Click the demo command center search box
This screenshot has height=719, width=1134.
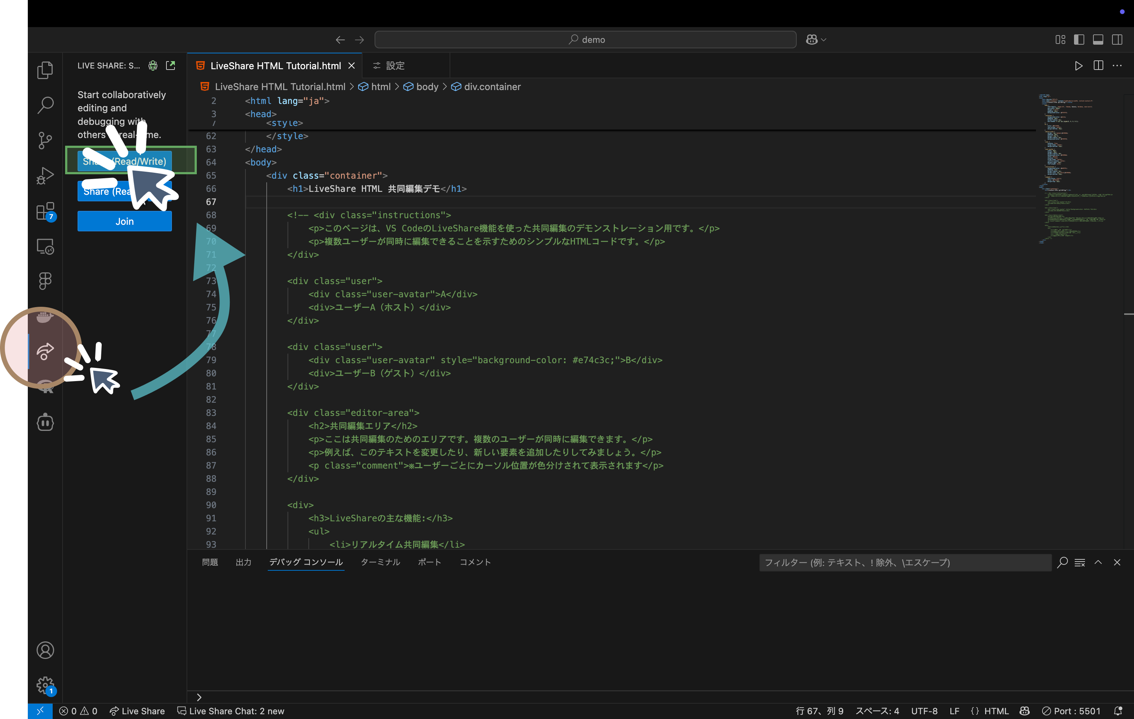(585, 40)
